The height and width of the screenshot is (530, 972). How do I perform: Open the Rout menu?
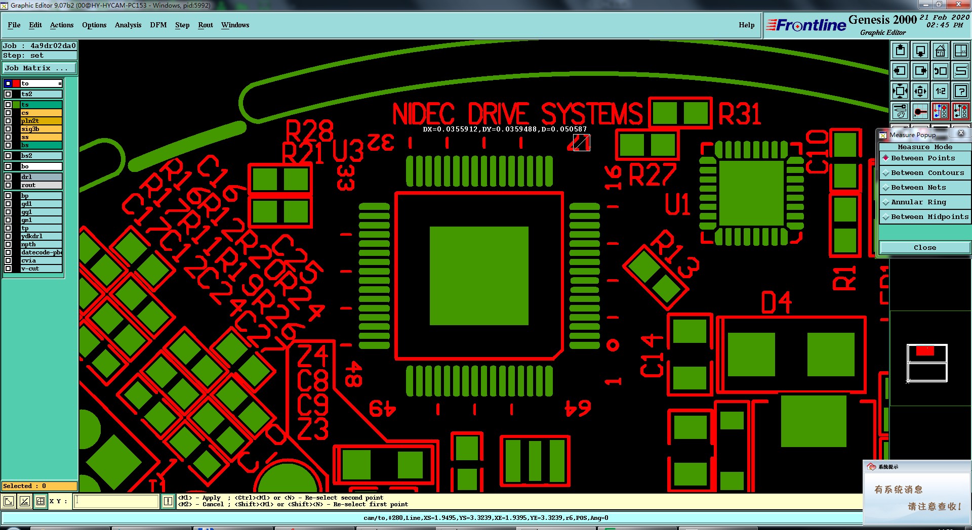(x=206, y=25)
